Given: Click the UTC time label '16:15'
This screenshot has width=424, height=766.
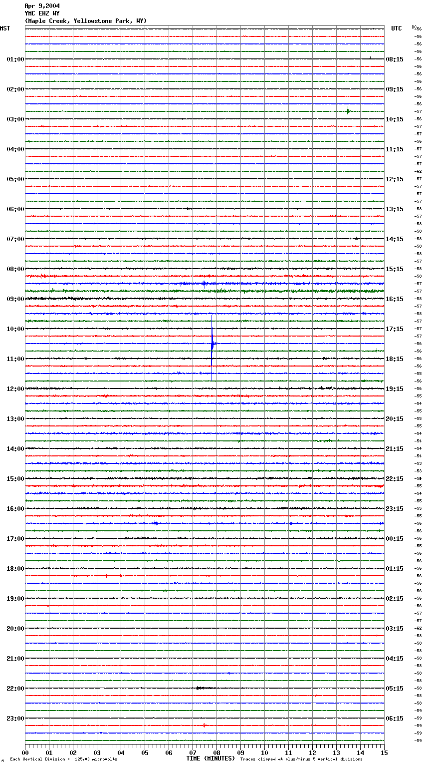Looking at the screenshot, I should pos(395,299).
